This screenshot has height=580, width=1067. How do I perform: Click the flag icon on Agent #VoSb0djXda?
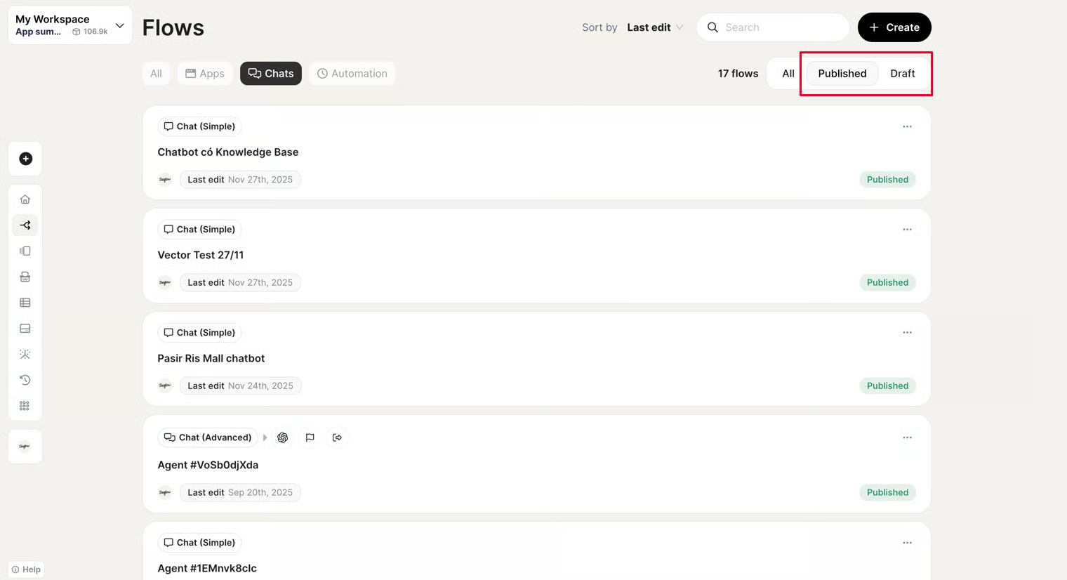pos(310,437)
